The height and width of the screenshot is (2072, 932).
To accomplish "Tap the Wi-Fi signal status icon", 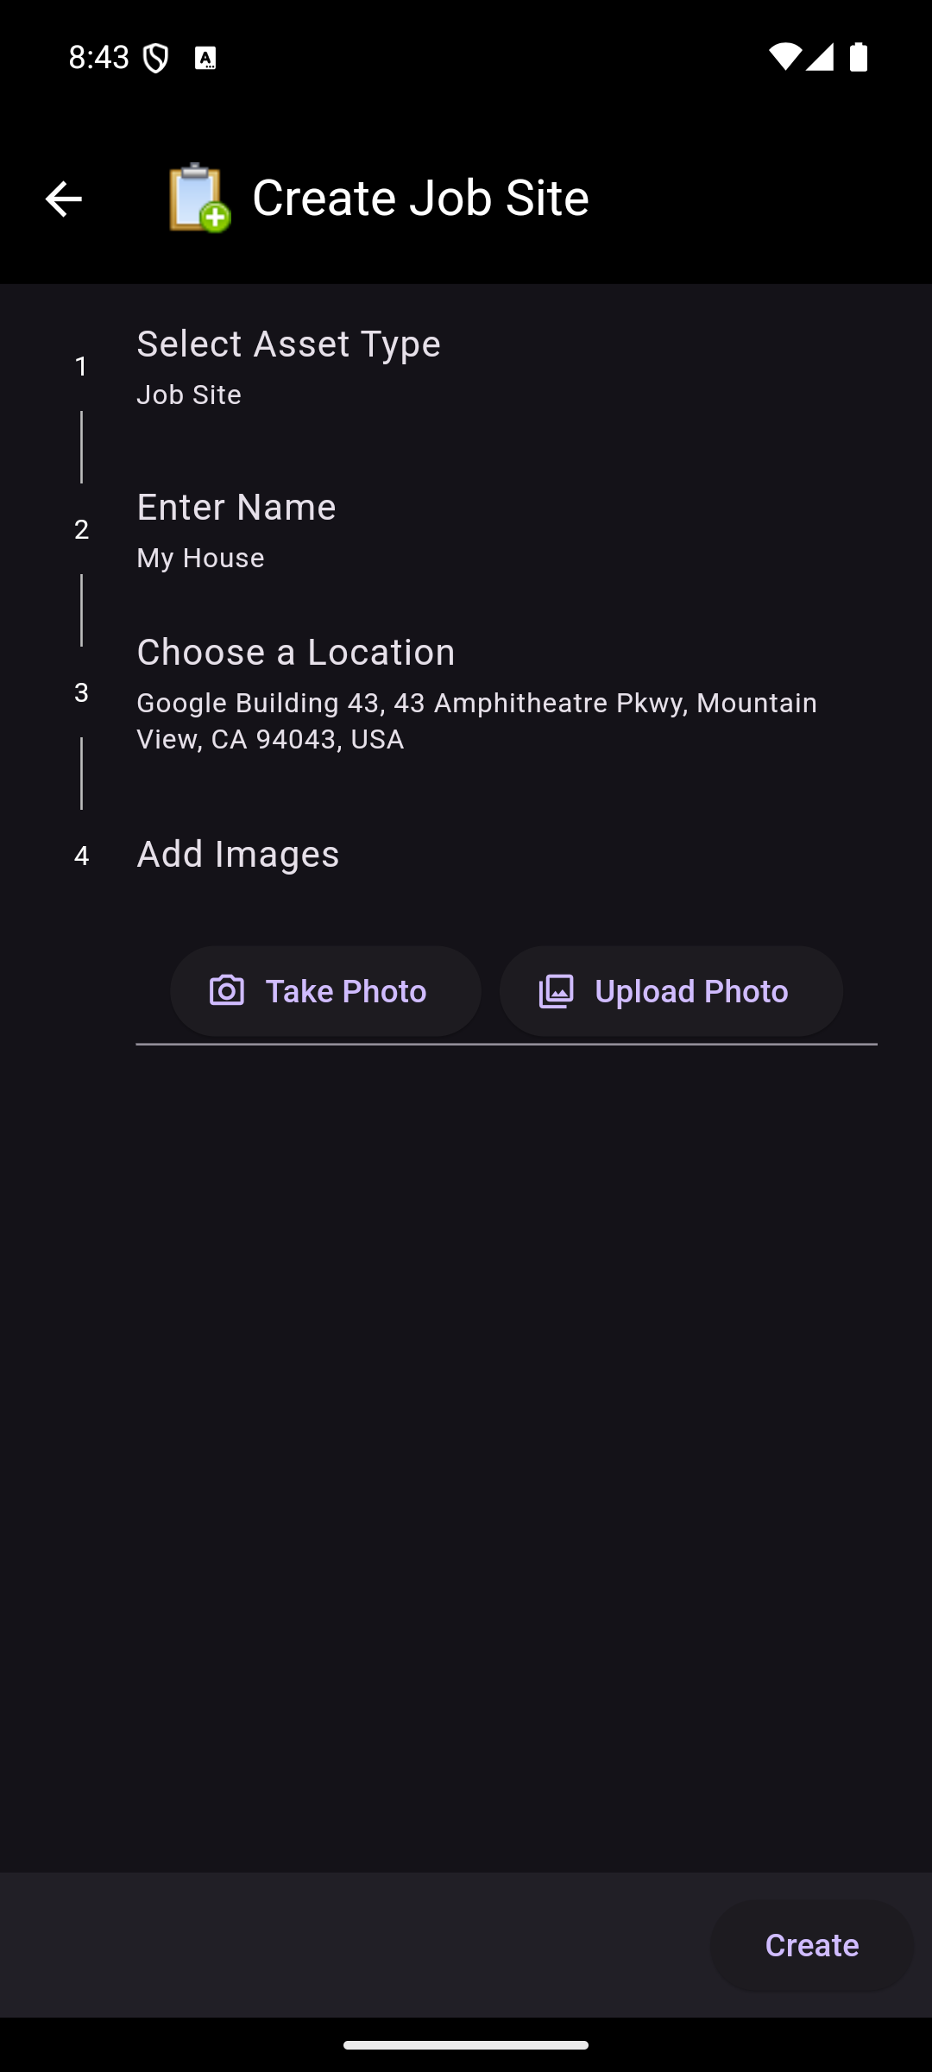I will [784, 57].
